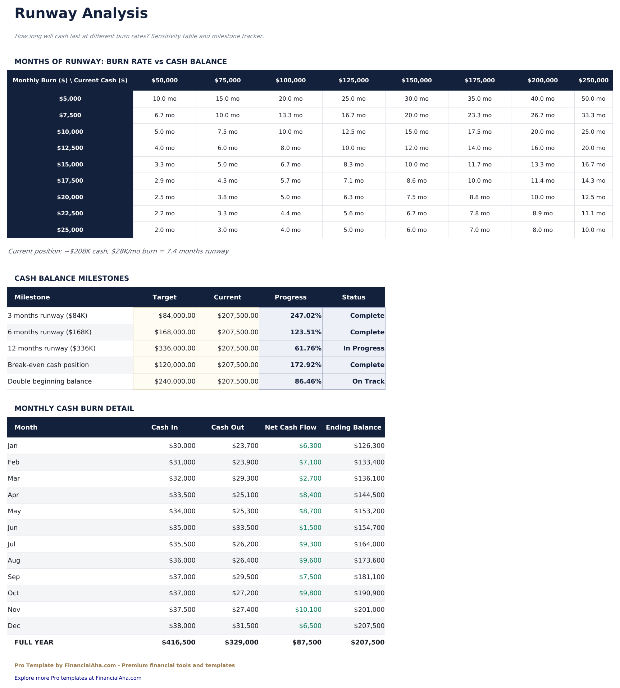Select the $10,100 November net cash flow
The image size is (620, 688).
[x=308, y=609]
